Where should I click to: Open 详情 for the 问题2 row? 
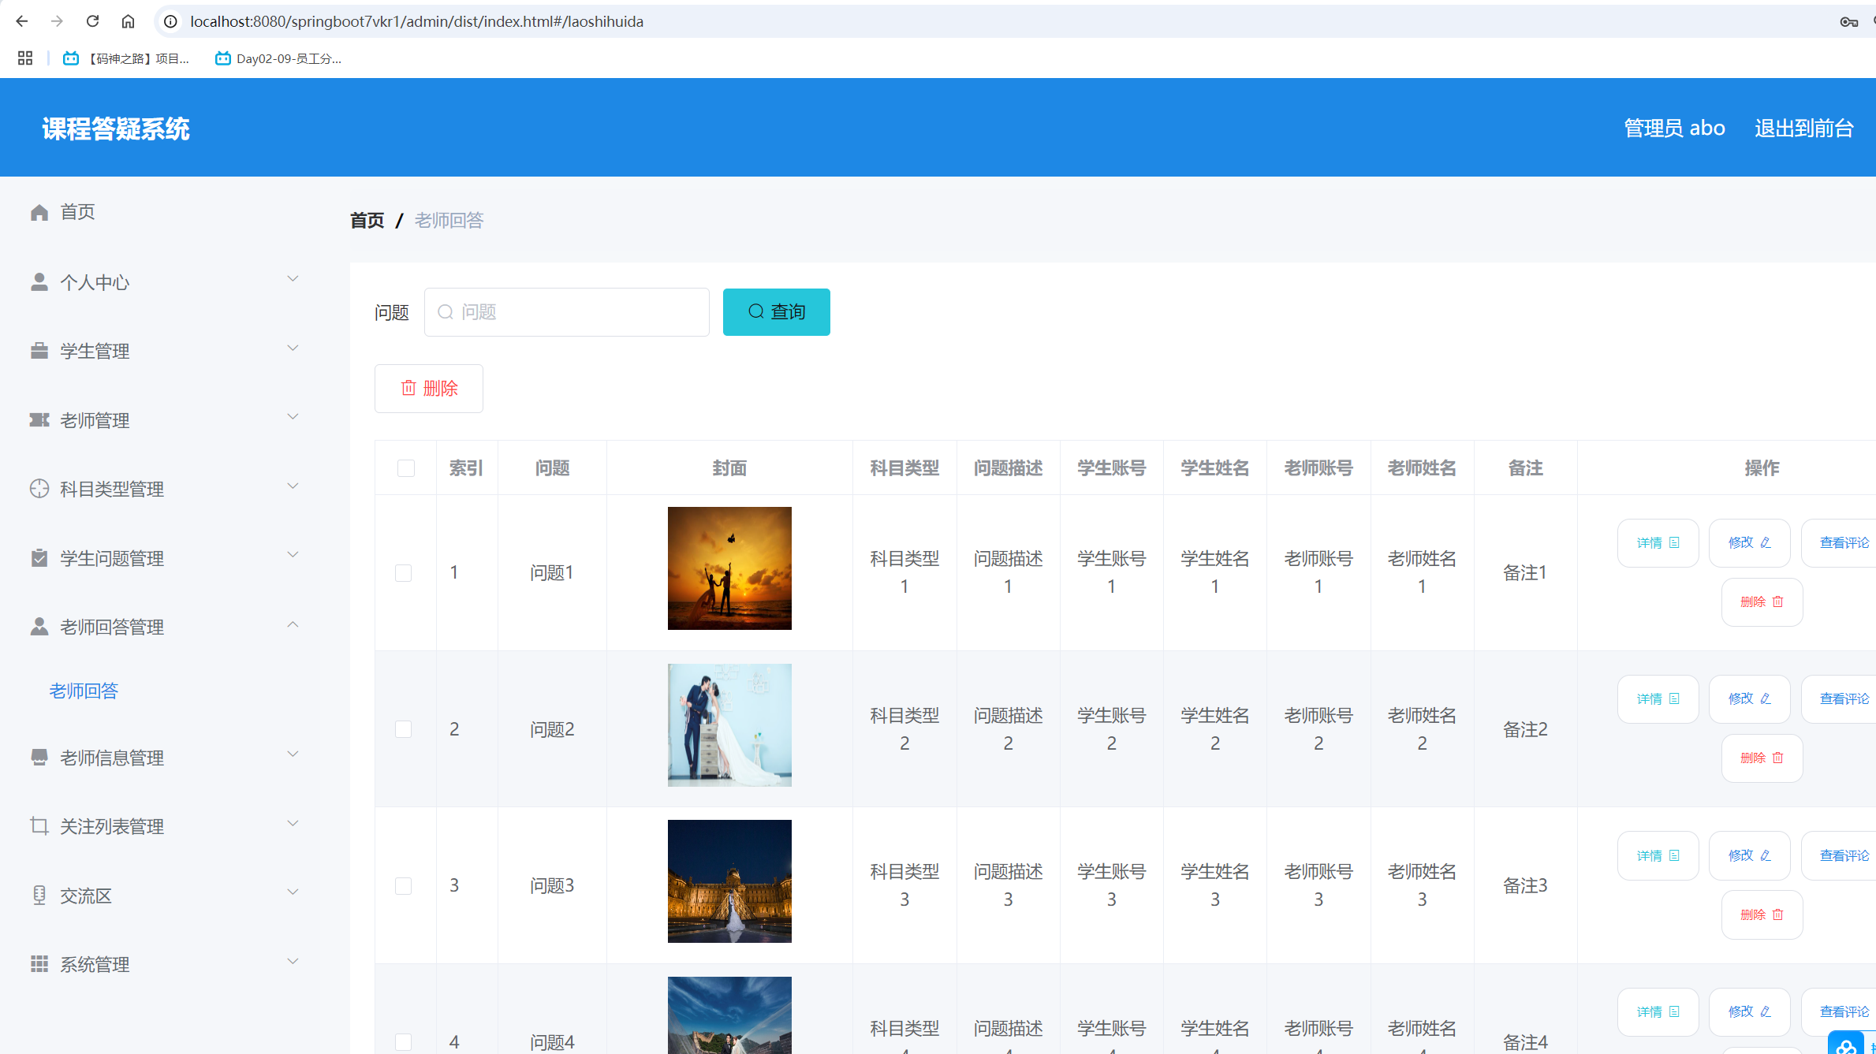coord(1658,699)
